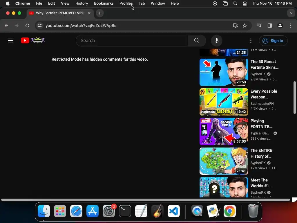
Task: Open the History menu
Action: tap(82, 3)
